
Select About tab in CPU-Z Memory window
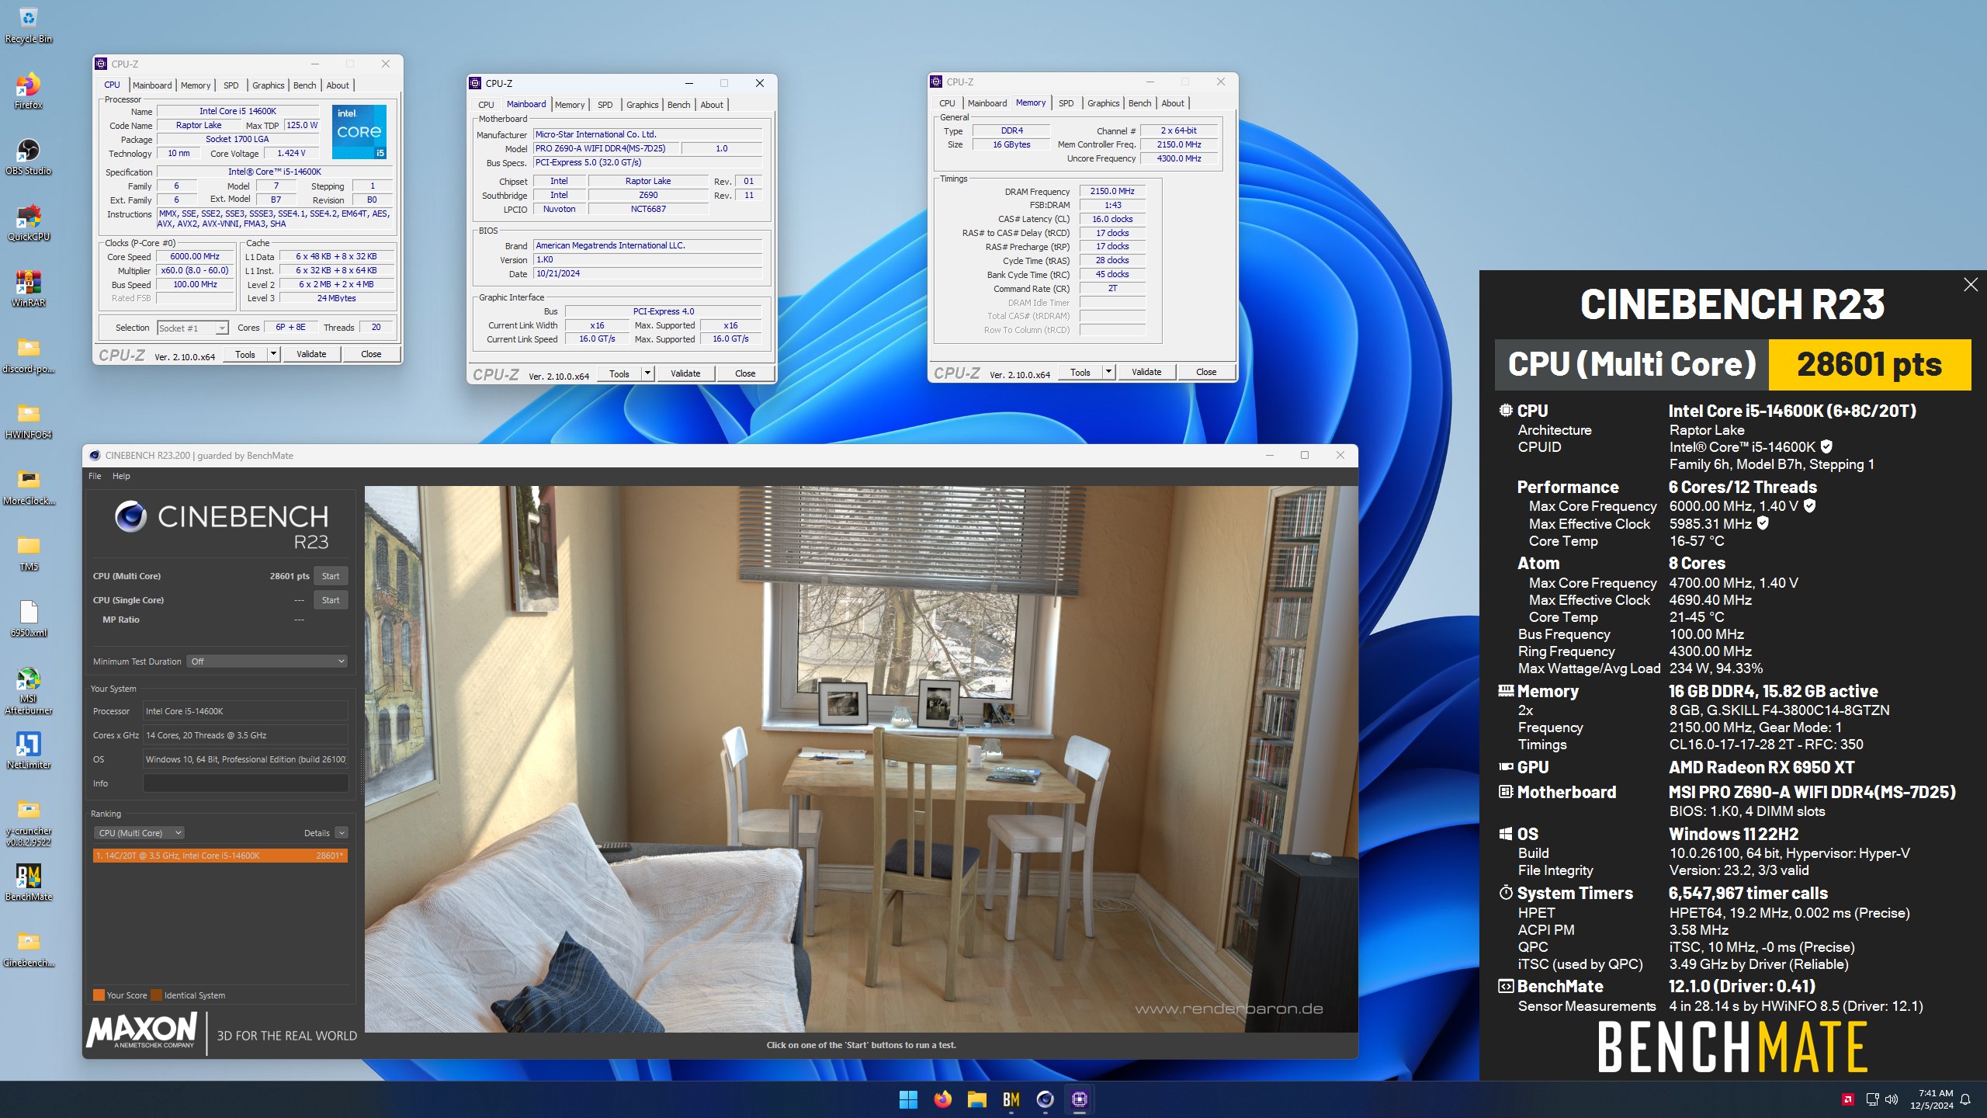[x=1173, y=103]
